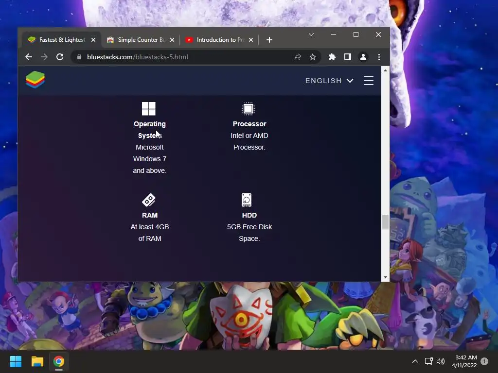Click page scrollbar down arrow

(385, 277)
